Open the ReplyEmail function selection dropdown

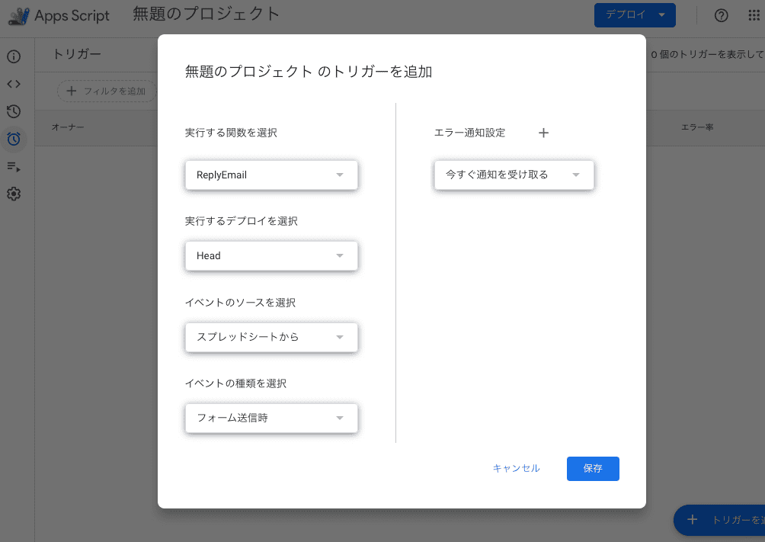pyautogui.click(x=270, y=175)
